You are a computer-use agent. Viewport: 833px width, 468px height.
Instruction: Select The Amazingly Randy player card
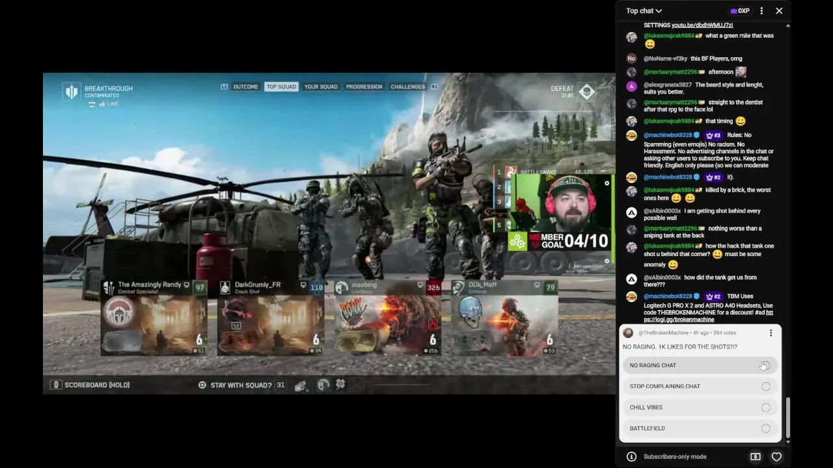153,318
